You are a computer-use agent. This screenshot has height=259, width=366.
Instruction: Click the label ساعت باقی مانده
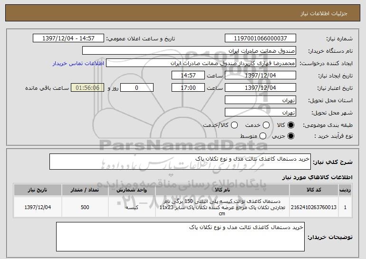coord(47,88)
